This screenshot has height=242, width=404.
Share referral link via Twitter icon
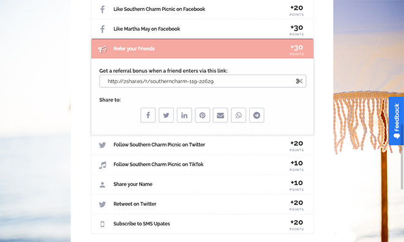[166, 116]
